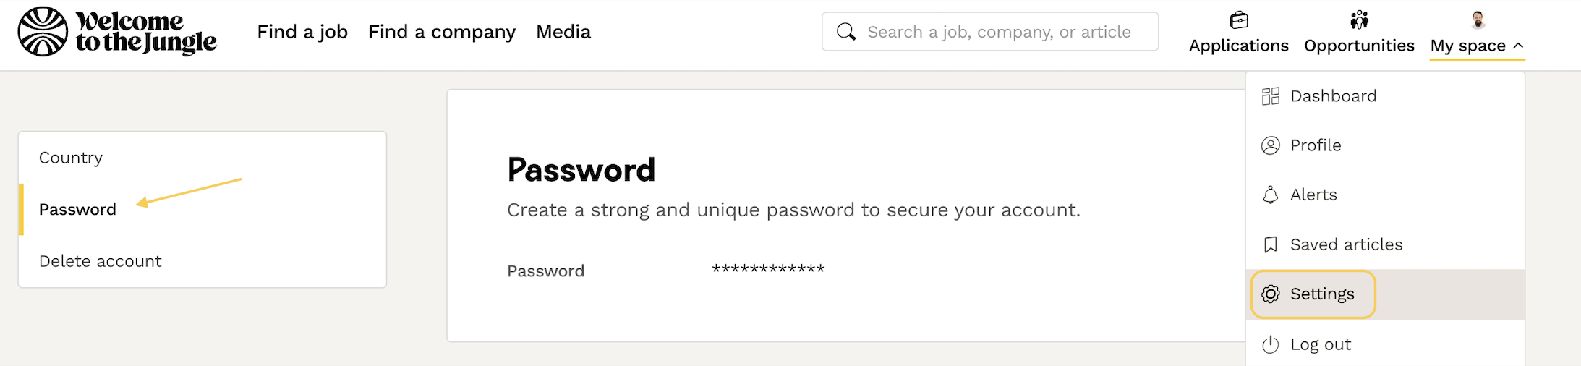Viewport: 1581px width, 366px height.
Task: Go to the Media section
Action: tap(563, 32)
